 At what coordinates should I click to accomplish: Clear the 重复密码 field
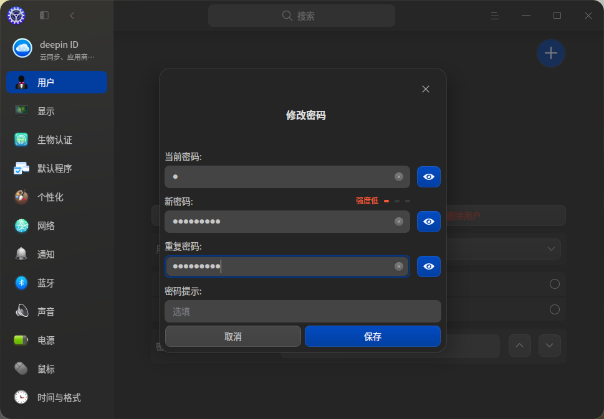pos(399,266)
